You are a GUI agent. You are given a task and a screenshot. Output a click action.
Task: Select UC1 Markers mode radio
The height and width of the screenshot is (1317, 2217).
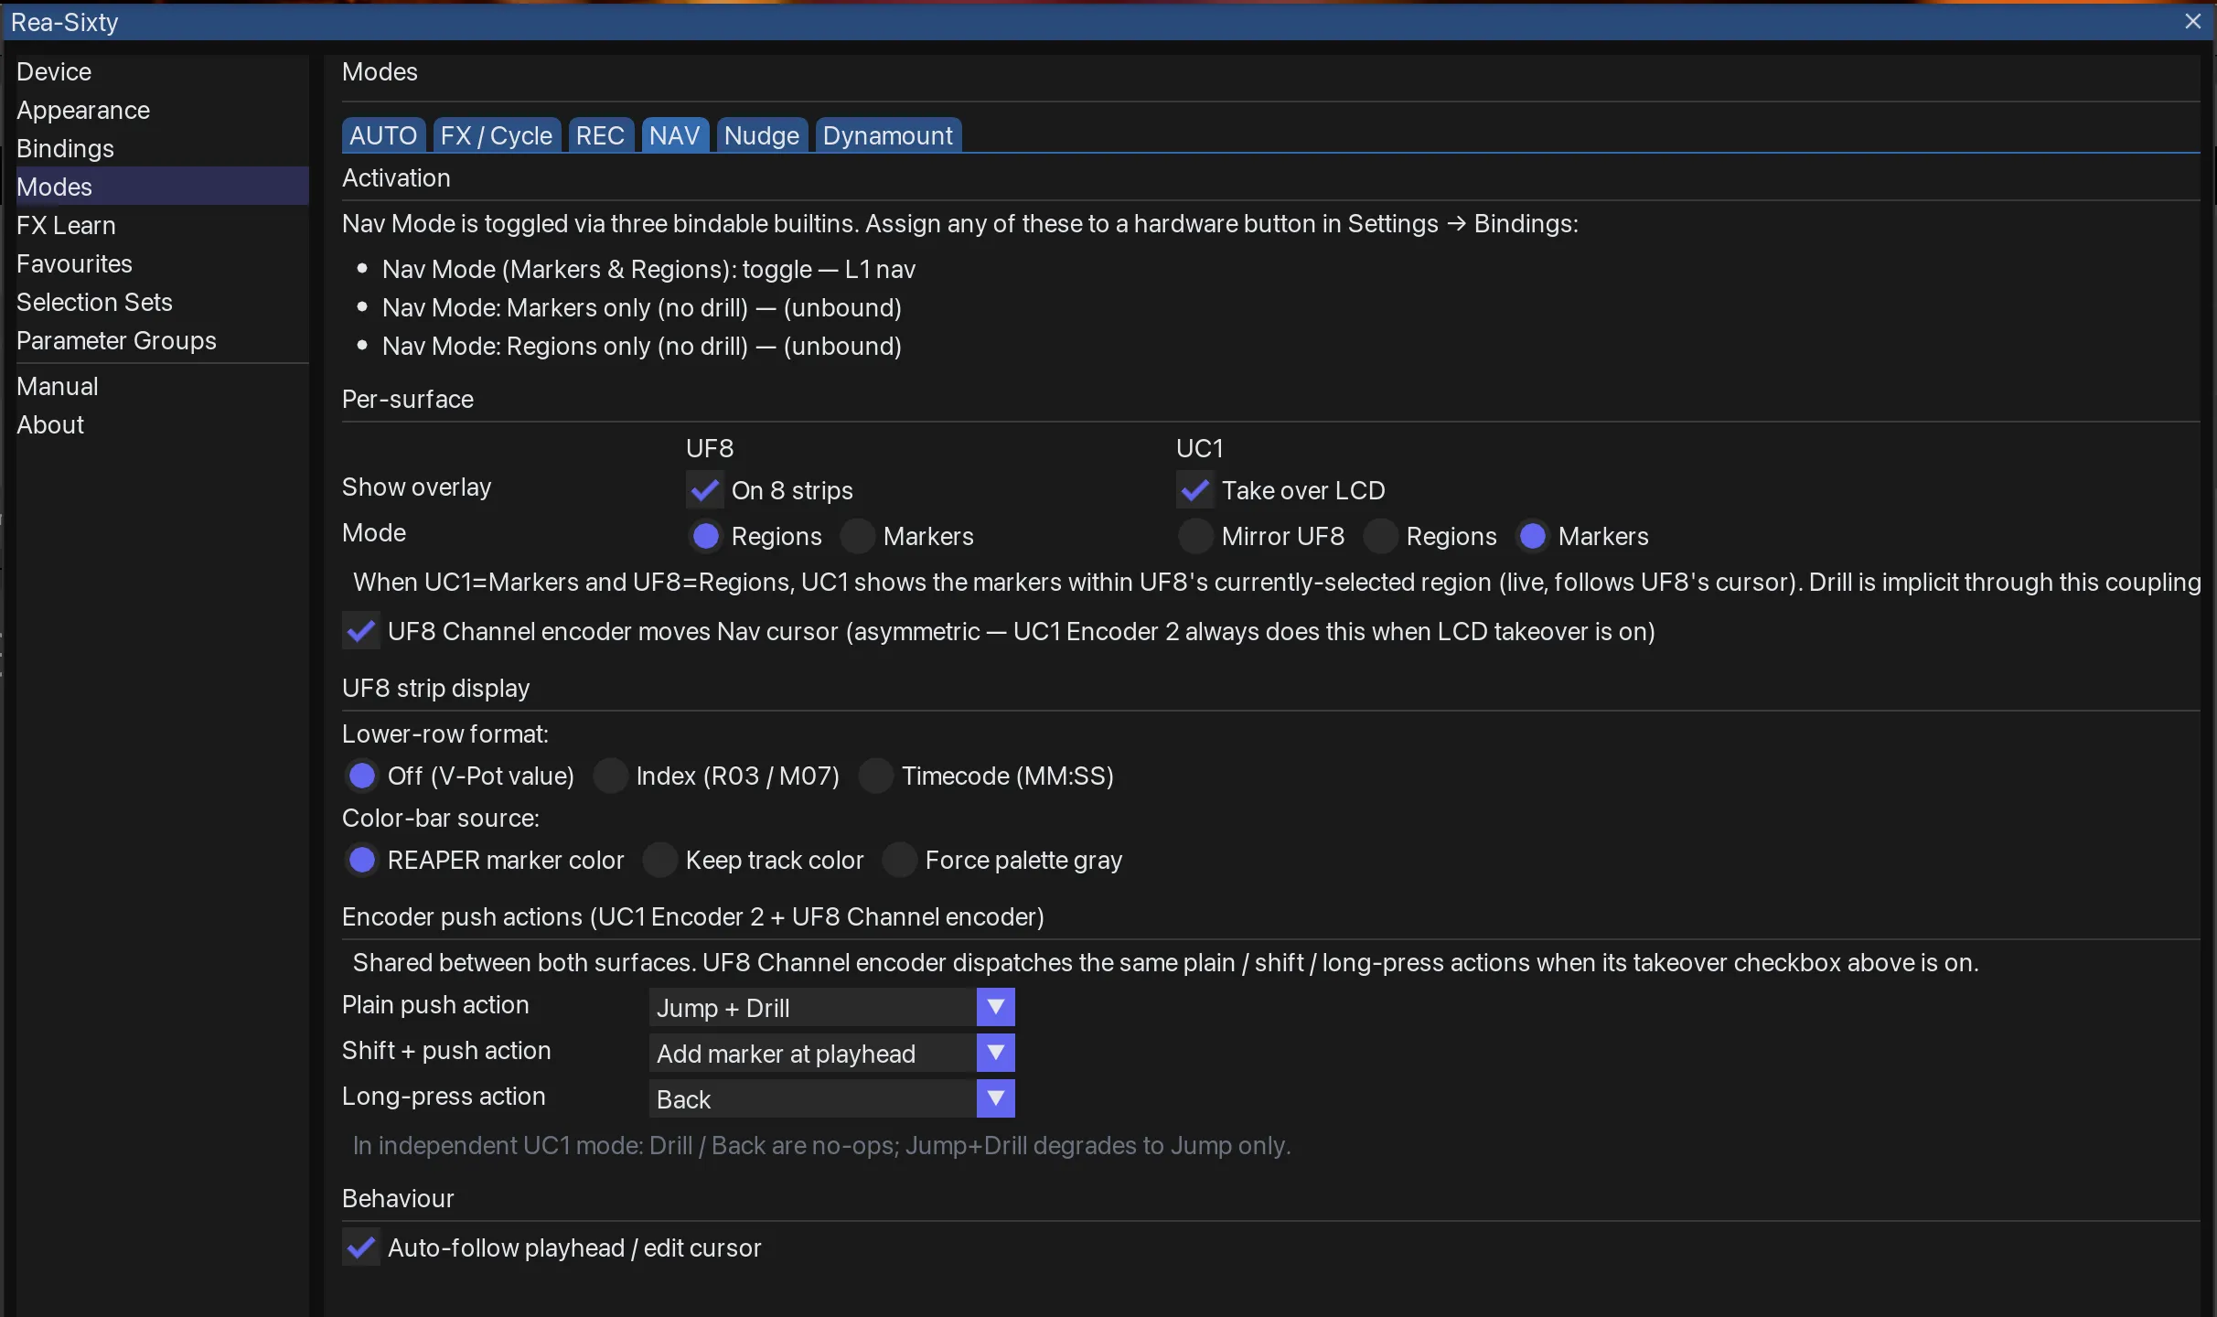(1532, 536)
